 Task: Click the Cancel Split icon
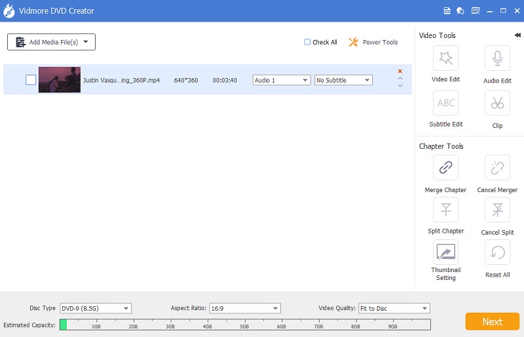(497, 210)
